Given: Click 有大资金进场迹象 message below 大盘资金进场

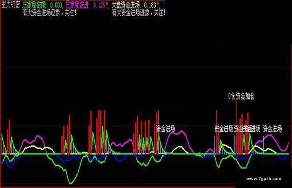Looking at the screenshot, I should 139,13.
